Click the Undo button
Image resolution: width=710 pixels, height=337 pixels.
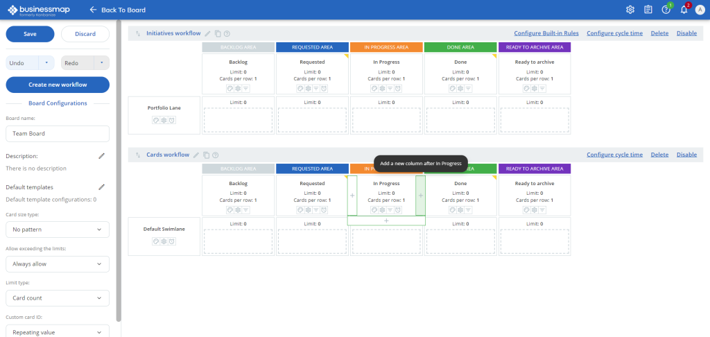[x=22, y=63]
